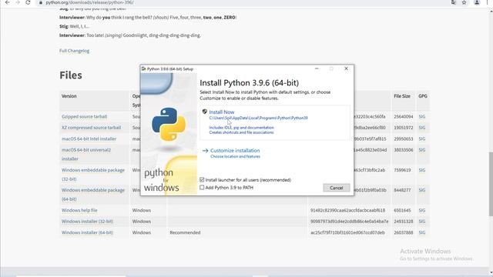This screenshot has height=277, width=493.
Task: Click SIG link for 32-bit embeddable package
Action: click(x=422, y=170)
